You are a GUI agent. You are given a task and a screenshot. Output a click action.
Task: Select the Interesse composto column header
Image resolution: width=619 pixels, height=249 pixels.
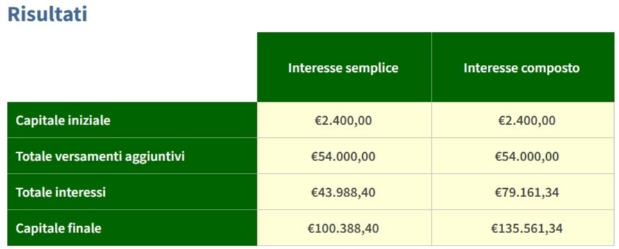[x=521, y=67]
